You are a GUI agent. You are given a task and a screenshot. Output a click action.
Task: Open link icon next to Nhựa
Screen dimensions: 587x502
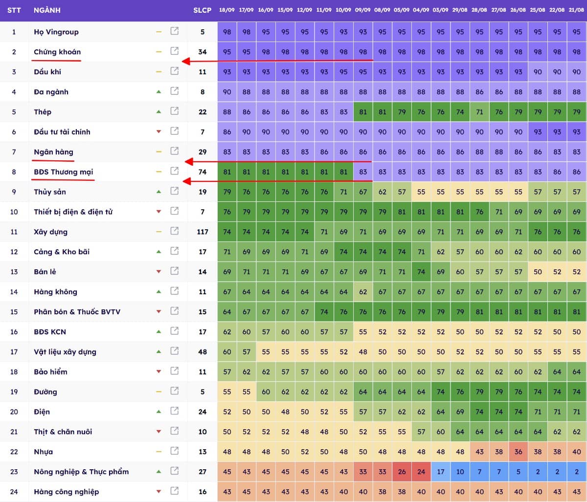pyautogui.click(x=174, y=451)
